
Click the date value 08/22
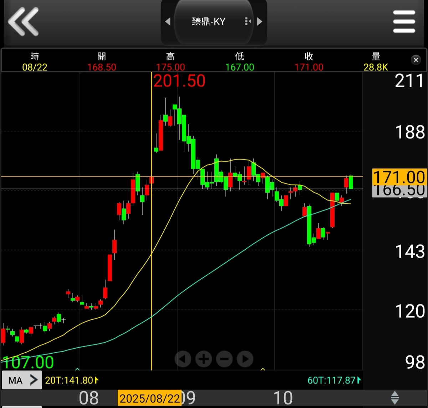(35, 67)
